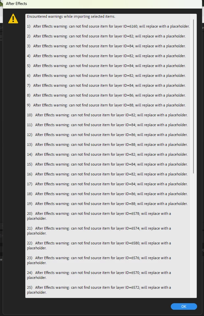The width and height of the screenshot is (204, 316).
Task: Select warning 17 about layer ID=84
Action: 107,184
